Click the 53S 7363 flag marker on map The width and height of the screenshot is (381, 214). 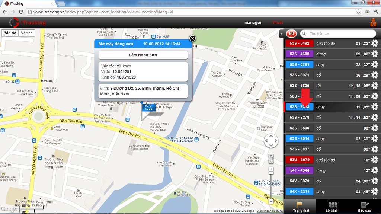pos(148,108)
